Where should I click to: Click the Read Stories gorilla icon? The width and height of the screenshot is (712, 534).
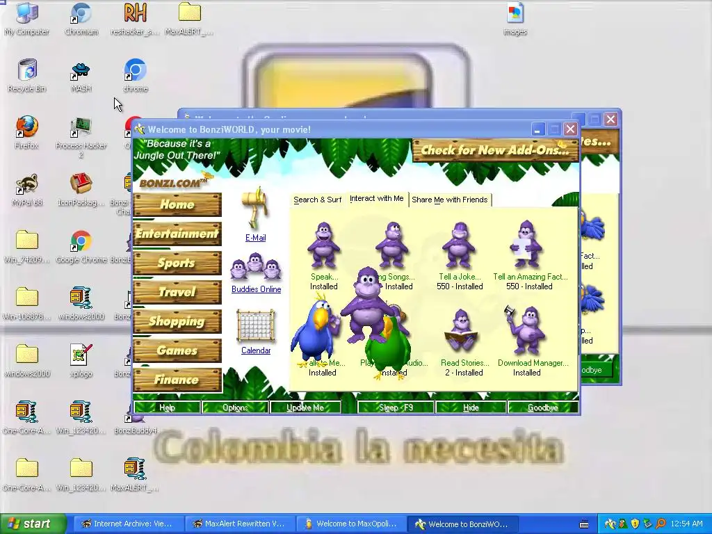[462, 332]
